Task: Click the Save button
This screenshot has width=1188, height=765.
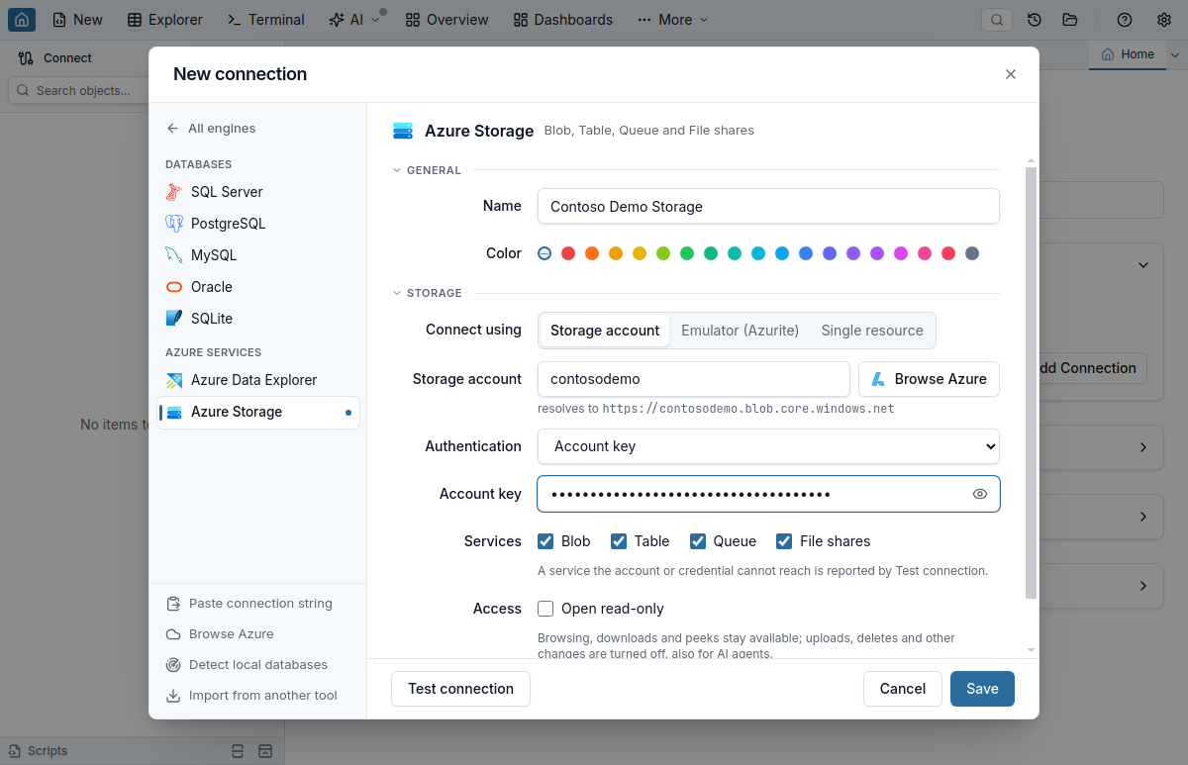Action: 982,689
